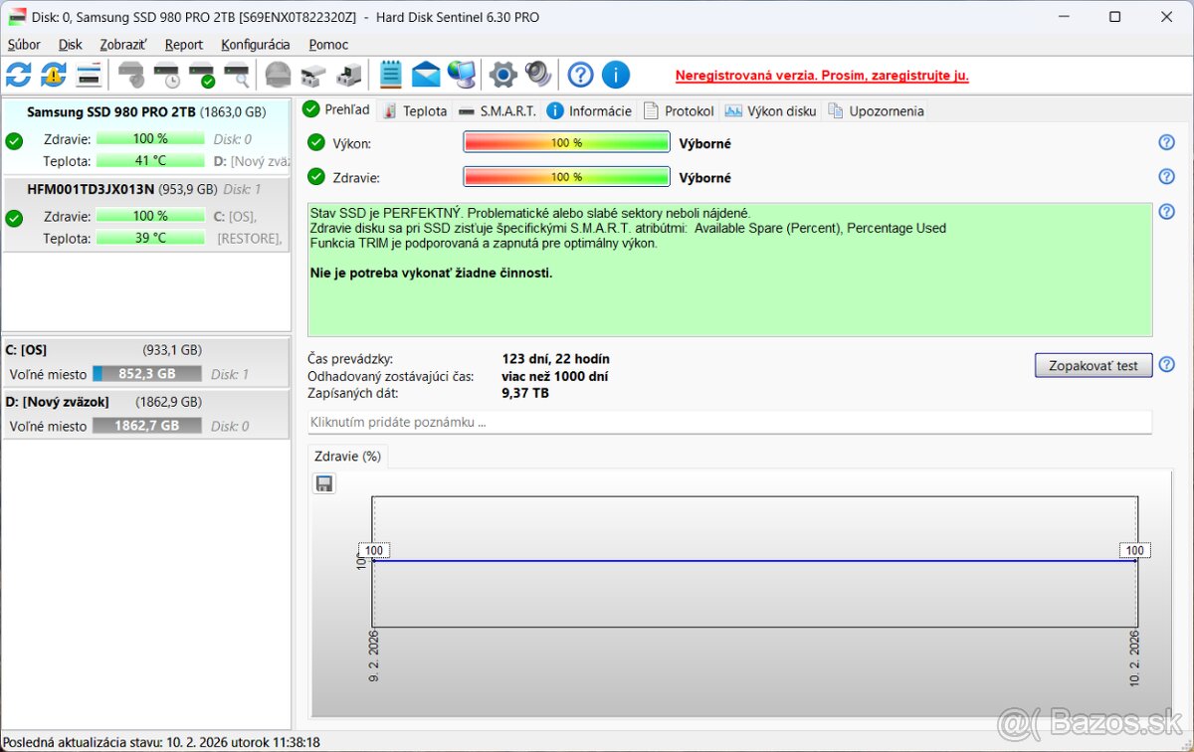Switch to the Teplota tab
1194x752 pixels.
[415, 110]
